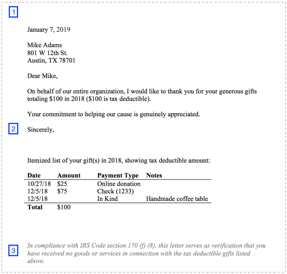Click the Handmade coffee table note
Viewport: 287px width, 274px height.
tap(177, 199)
